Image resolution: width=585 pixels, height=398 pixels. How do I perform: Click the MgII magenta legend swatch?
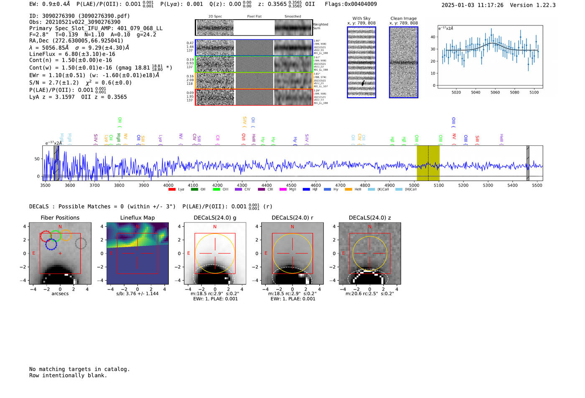tap(283, 189)
